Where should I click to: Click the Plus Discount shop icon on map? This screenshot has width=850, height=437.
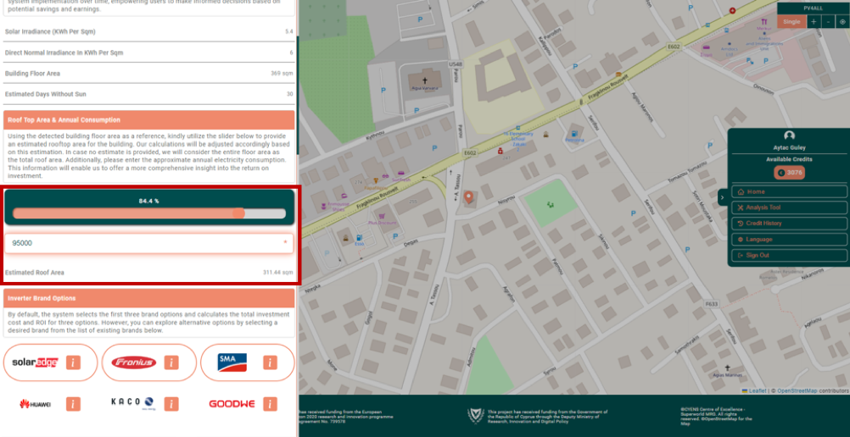tap(383, 216)
